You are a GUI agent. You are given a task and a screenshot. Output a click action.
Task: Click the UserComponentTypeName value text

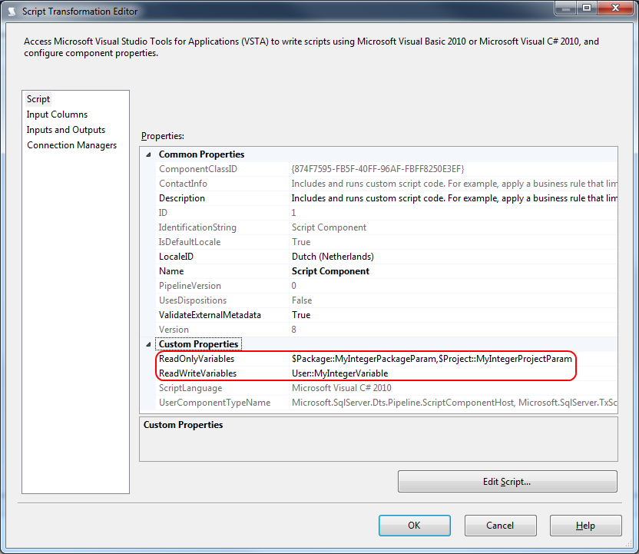pos(454,403)
